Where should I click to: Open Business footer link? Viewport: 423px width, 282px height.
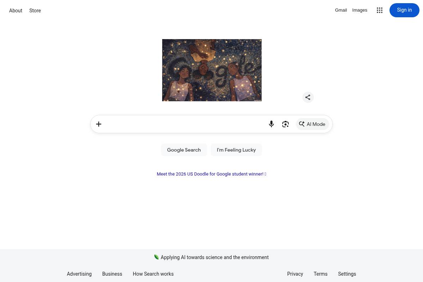pos(112,274)
